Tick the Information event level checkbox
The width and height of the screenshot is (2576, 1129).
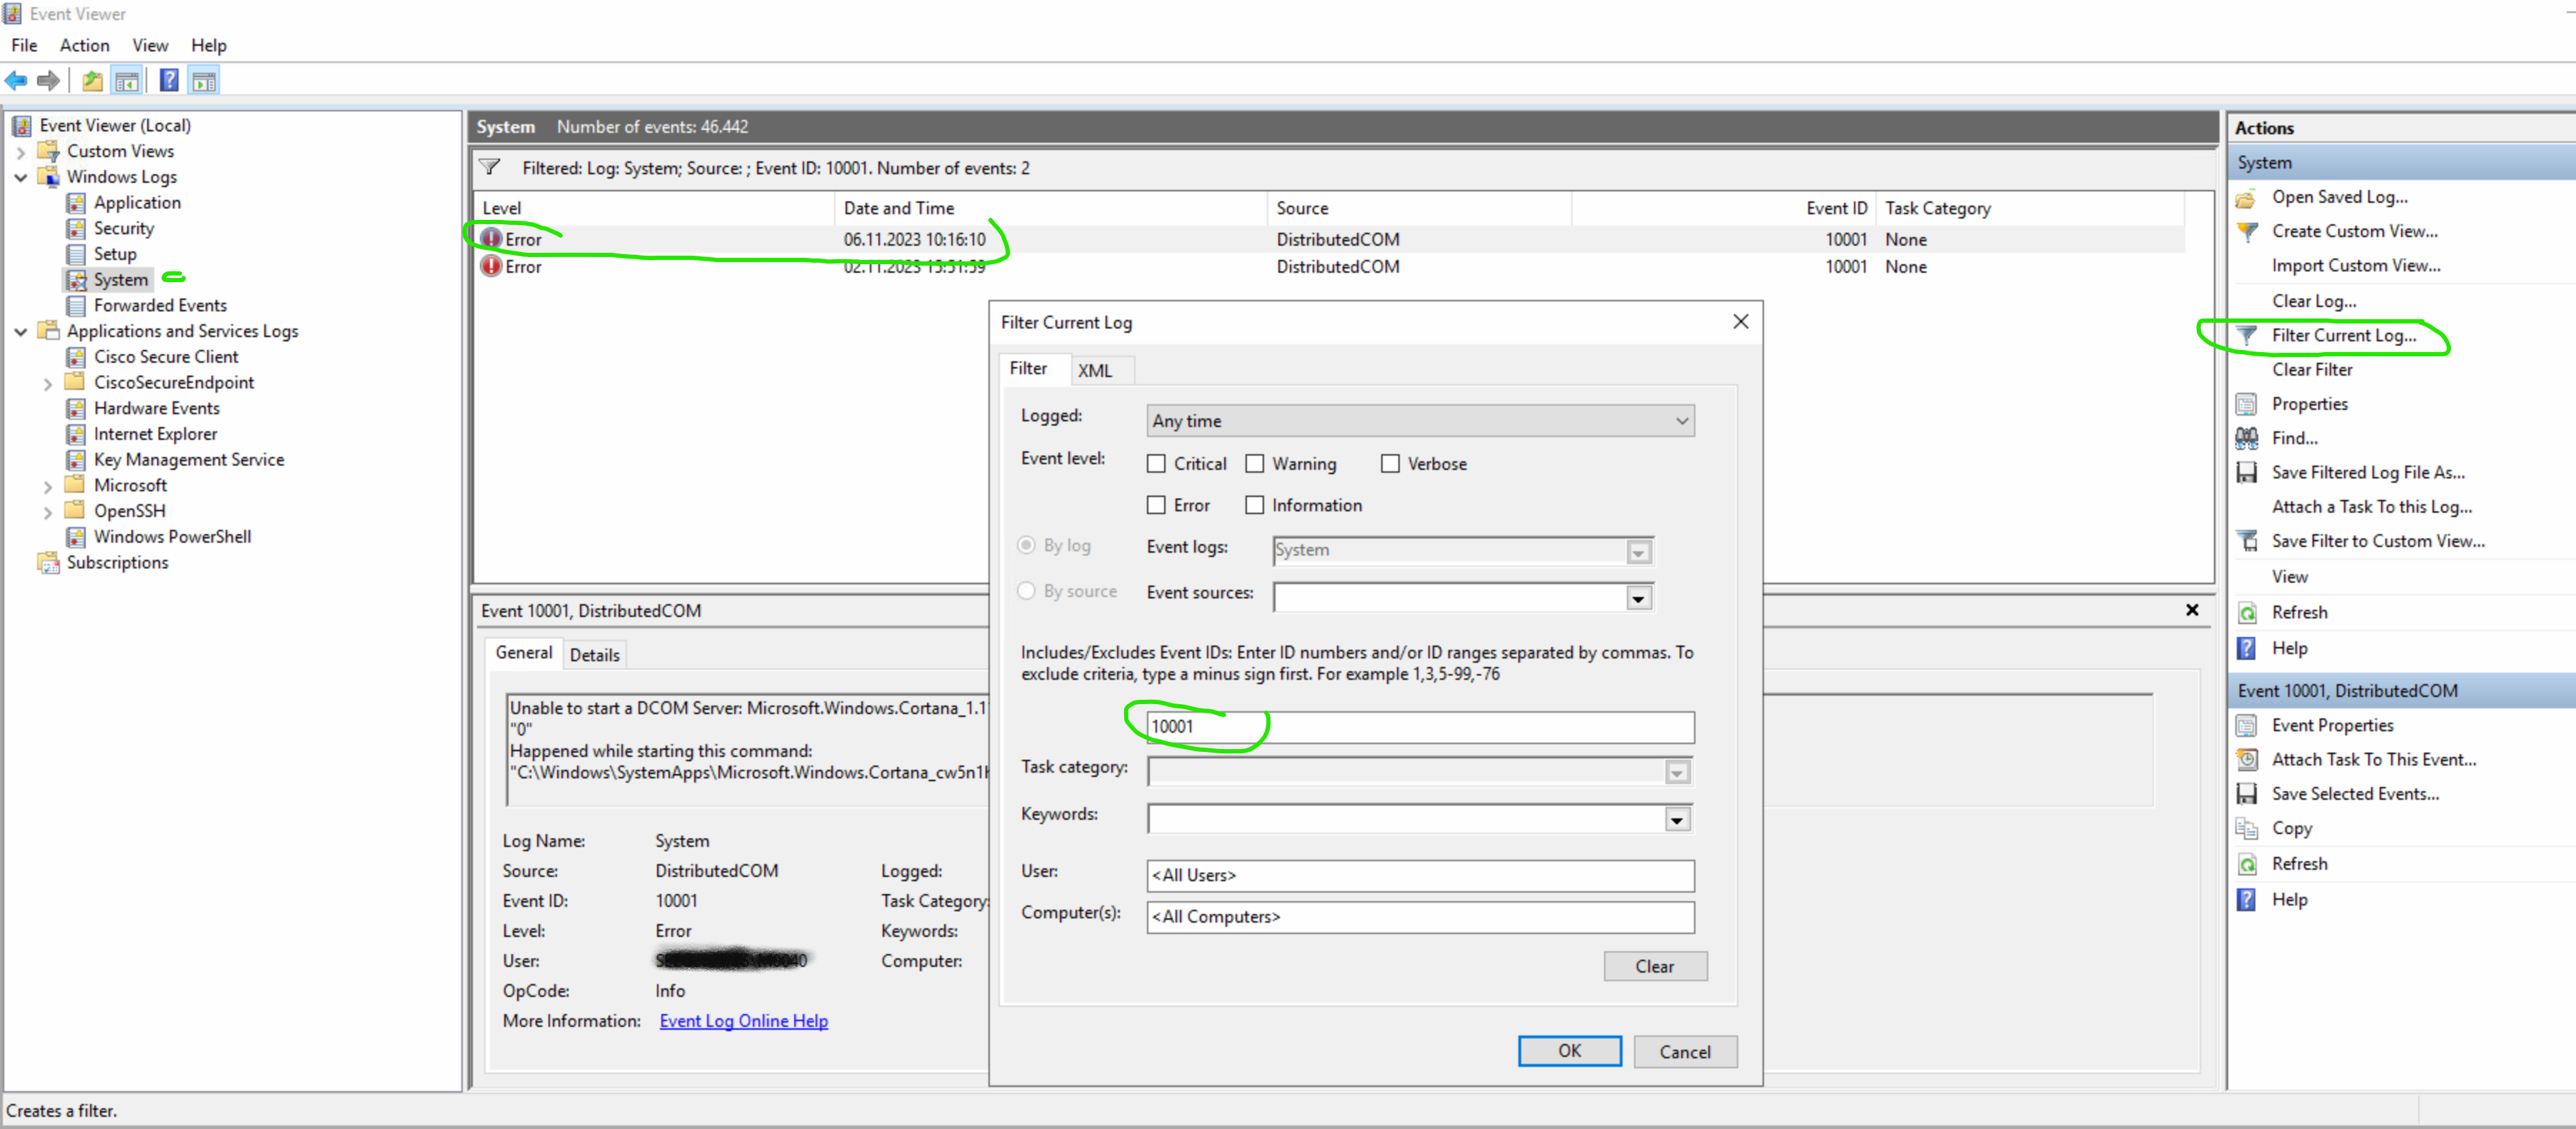click(x=1254, y=505)
